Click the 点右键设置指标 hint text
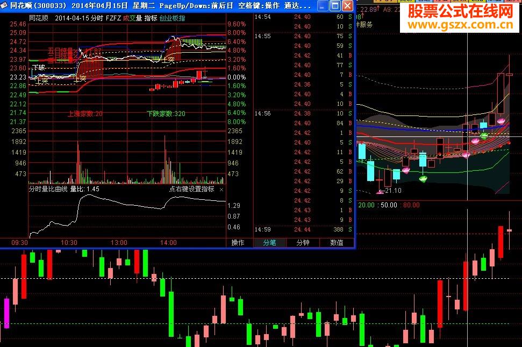 coord(192,189)
